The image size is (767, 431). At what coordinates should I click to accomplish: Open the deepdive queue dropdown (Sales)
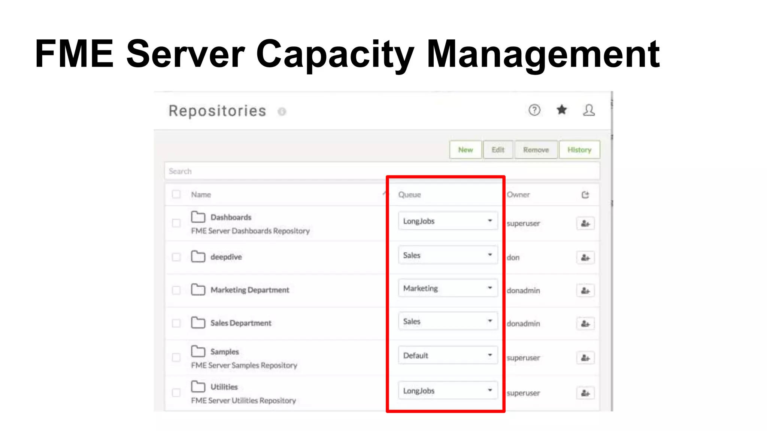448,255
